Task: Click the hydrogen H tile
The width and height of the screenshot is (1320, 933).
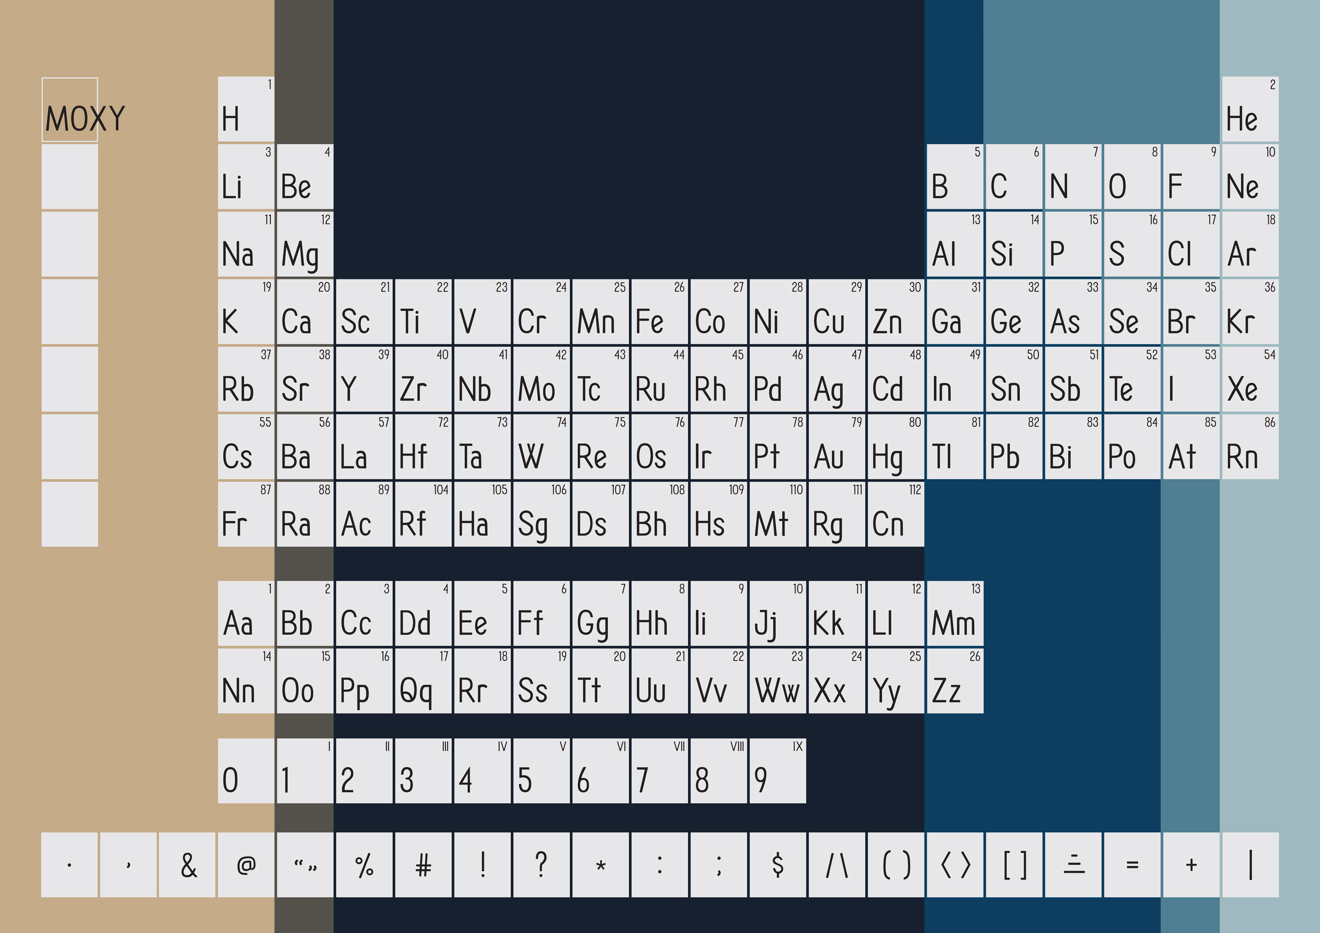Action: (246, 109)
